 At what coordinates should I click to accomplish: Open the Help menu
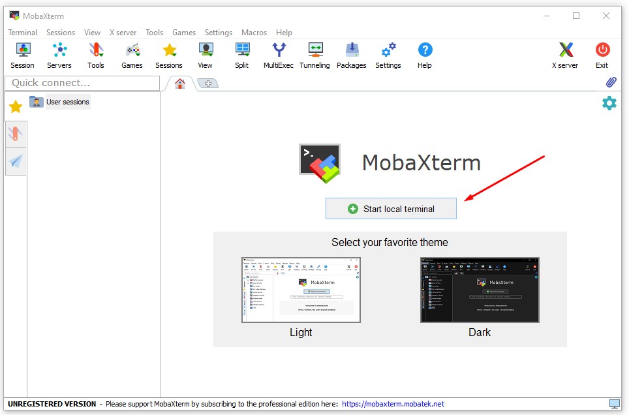point(284,33)
